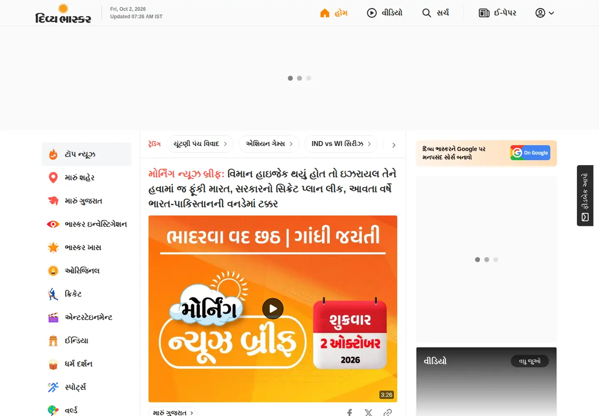Open the IND vs WI સિરીઝ trending chip
This screenshot has width=599, height=416.
pyautogui.click(x=341, y=144)
